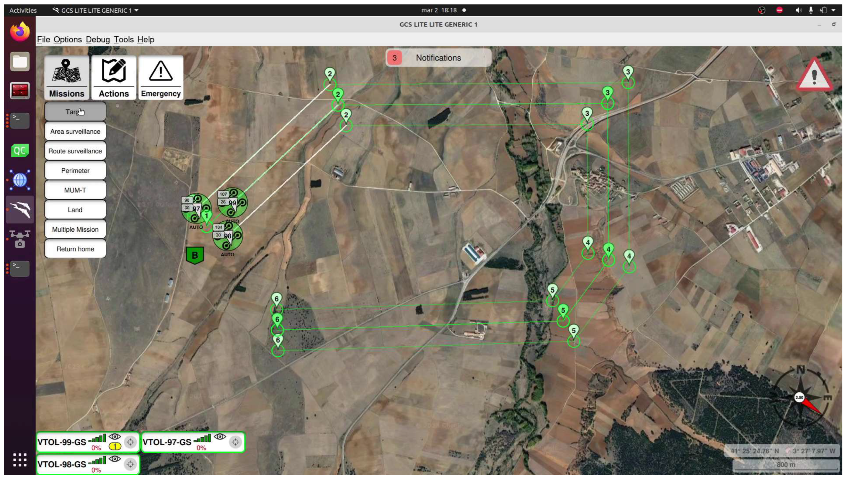Toggle the eye visibility for VTOL-97-GS
Image resolution: width=847 pixels, height=480 pixels.
point(220,437)
